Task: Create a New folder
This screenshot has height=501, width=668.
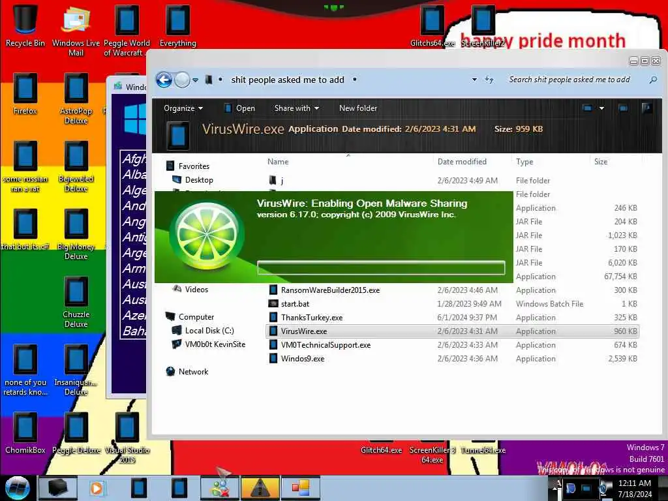Action: [358, 108]
